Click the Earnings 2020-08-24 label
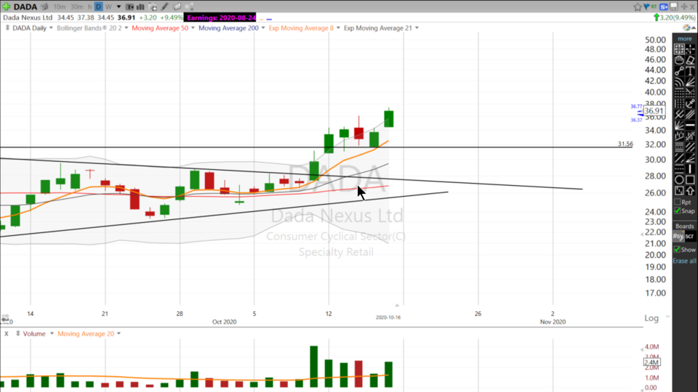 221,17
